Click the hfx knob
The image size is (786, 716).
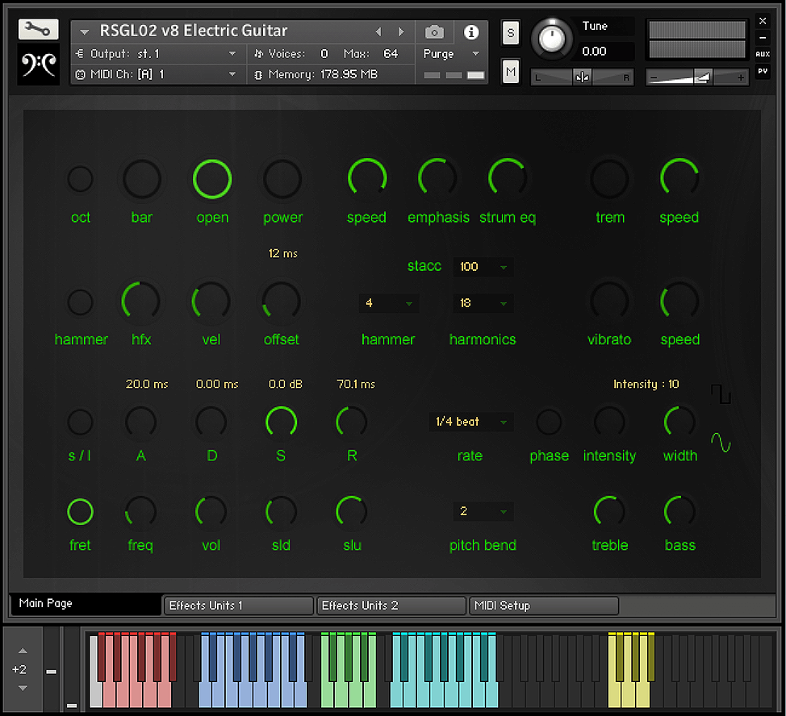[x=141, y=301]
